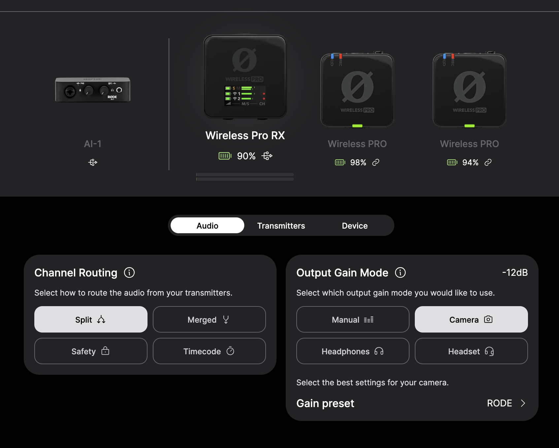This screenshot has height=448, width=559.
Task: Click the Gain preset label
Action: click(x=325, y=403)
